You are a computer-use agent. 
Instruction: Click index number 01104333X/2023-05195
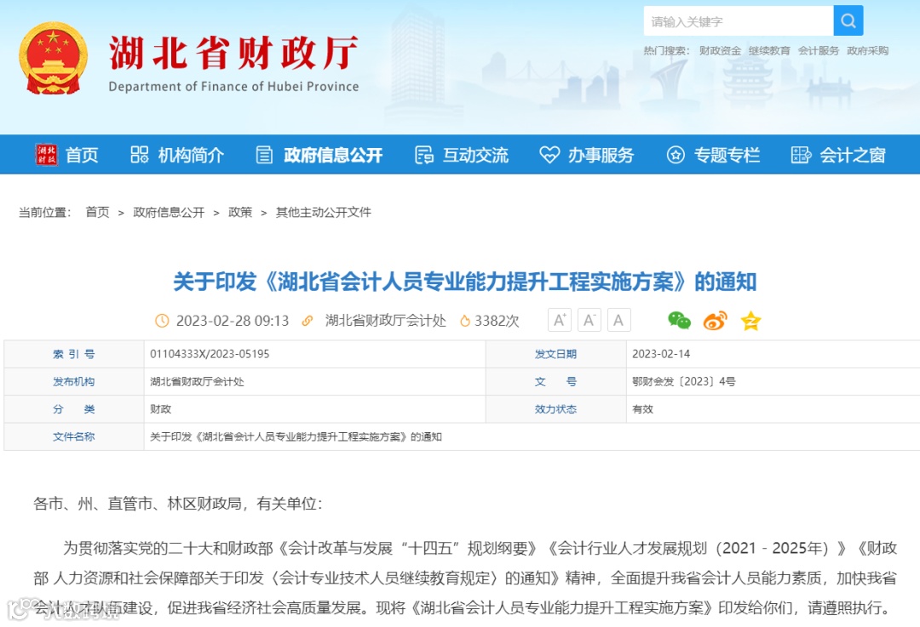210,354
